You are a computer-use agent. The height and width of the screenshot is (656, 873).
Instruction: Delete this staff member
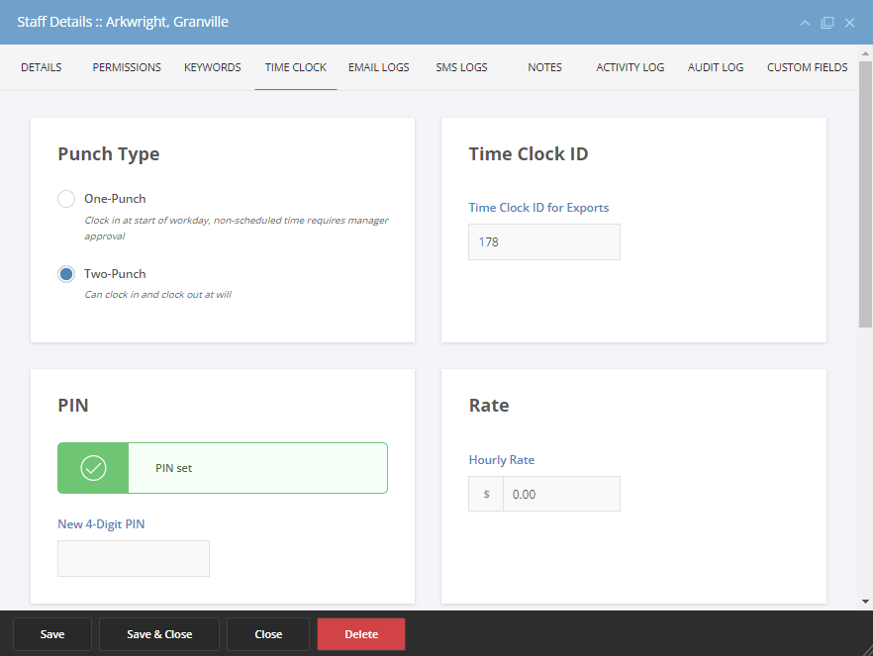(360, 633)
